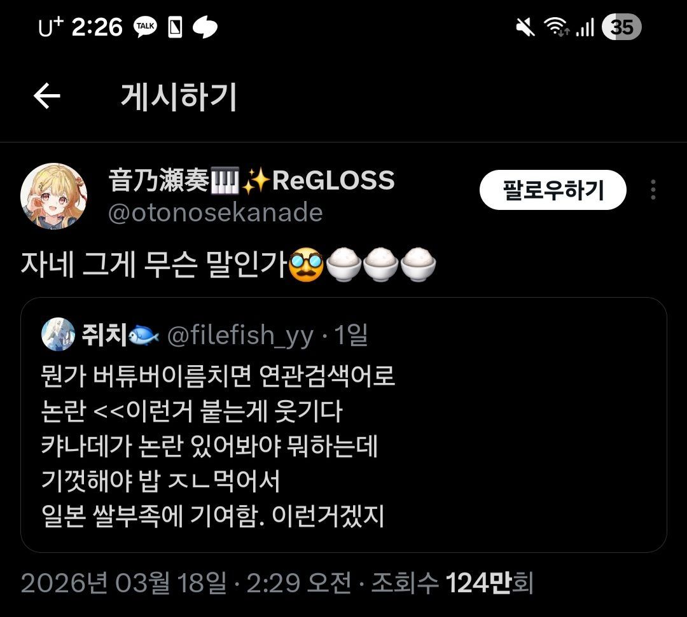Tap the screen rotation status icon
The image size is (687, 617).
click(x=176, y=27)
